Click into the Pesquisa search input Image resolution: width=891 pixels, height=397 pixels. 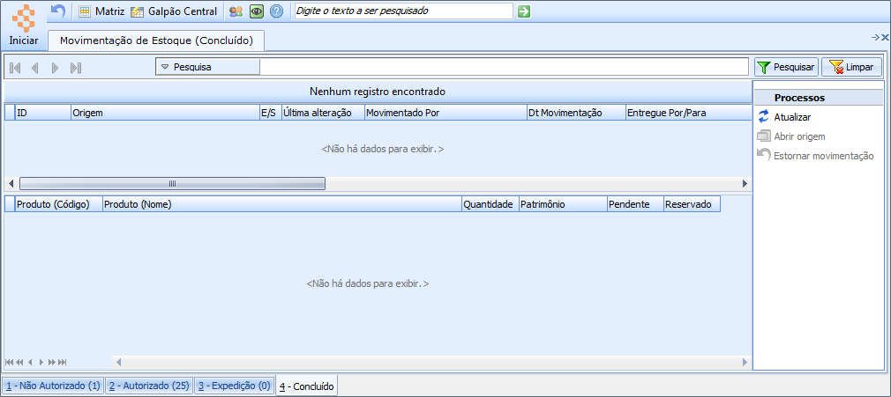click(x=504, y=67)
